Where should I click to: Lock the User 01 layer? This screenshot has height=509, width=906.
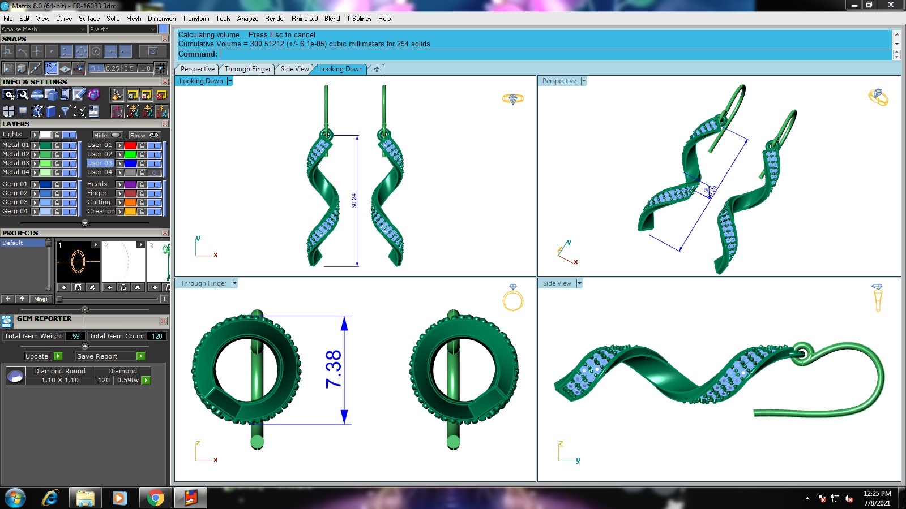142,145
